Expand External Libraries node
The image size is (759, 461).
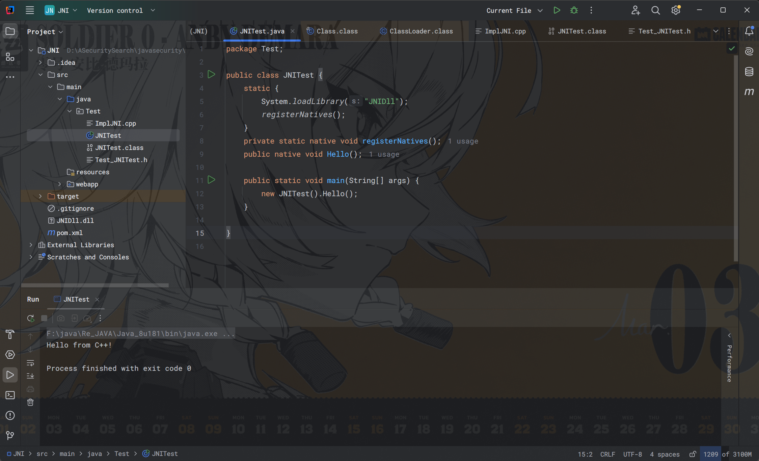31,245
